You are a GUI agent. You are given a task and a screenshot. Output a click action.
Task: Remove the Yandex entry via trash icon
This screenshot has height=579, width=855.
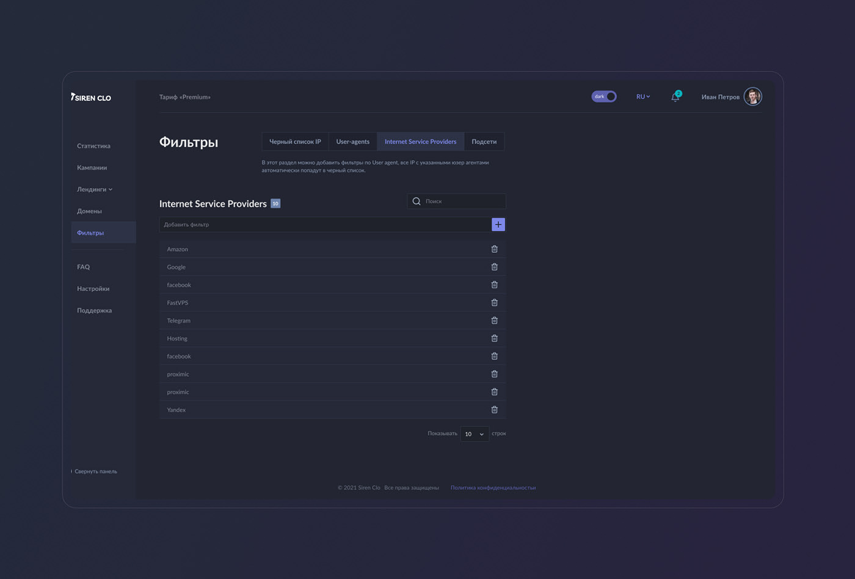tap(494, 410)
